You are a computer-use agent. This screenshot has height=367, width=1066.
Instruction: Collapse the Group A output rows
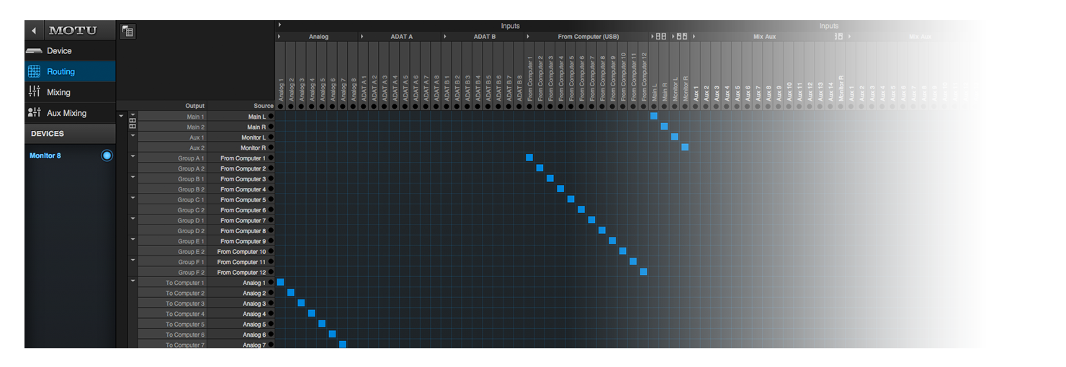(133, 156)
